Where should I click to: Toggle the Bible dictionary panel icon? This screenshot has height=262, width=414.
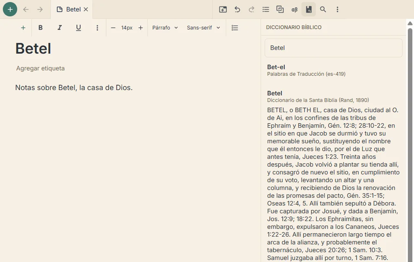point(308,9)
